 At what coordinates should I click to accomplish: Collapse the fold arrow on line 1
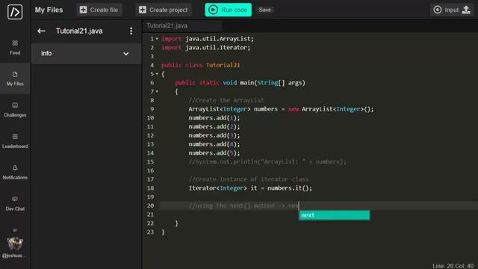point(157,39)
